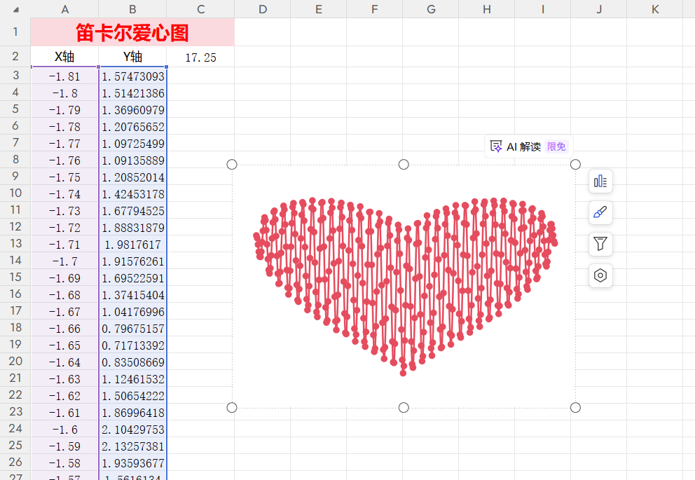Select column K header
Image resolution: width=695 pixels, height=480 pixels.
654,9
